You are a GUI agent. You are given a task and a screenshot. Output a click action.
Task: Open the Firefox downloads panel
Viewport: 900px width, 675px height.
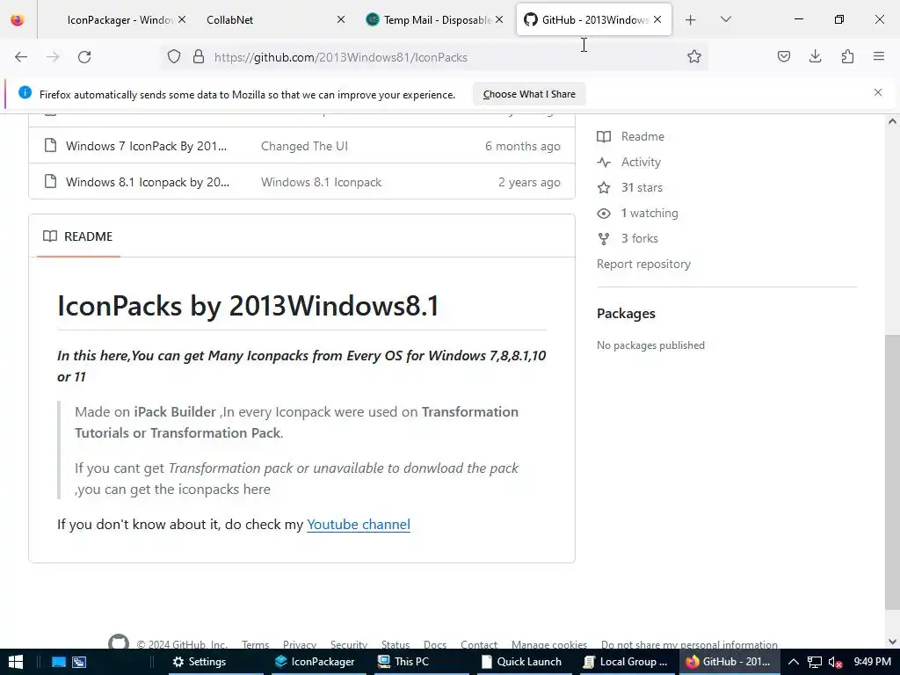(x=815, y=57)
